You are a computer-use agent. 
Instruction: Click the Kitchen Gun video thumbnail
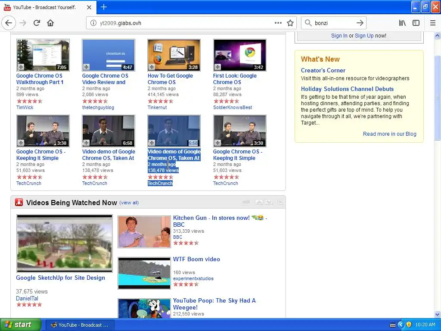(x=144, y=231)
